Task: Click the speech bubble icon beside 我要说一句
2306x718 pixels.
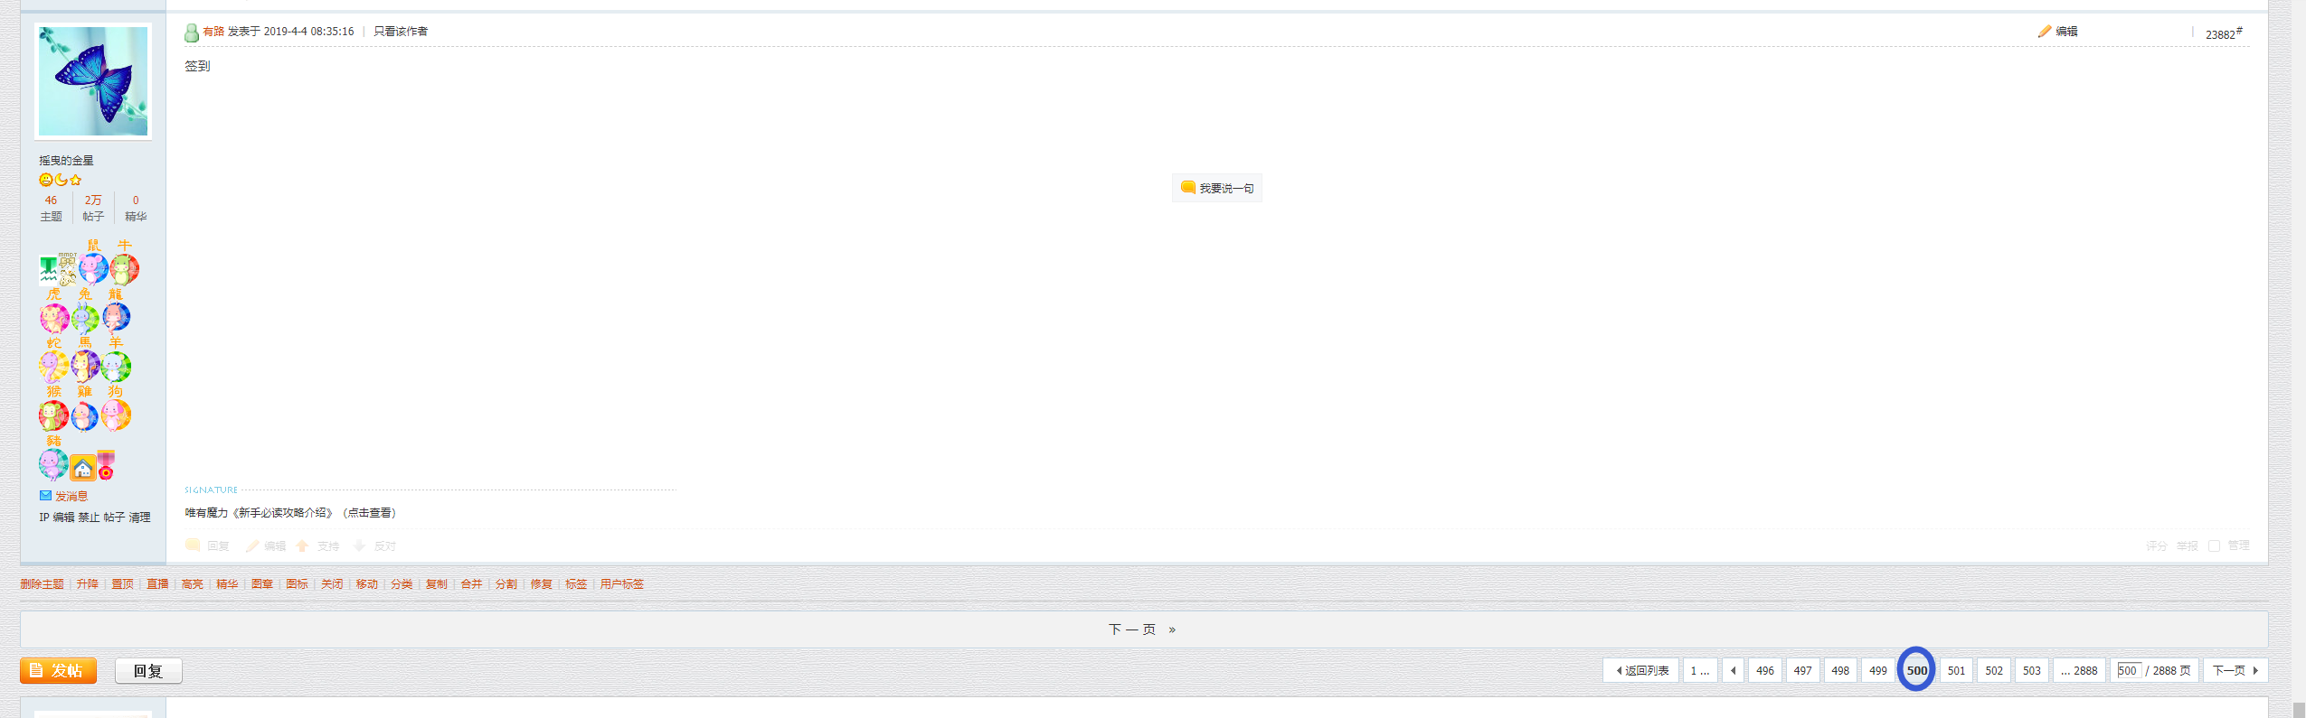Action: (1187, 187)
